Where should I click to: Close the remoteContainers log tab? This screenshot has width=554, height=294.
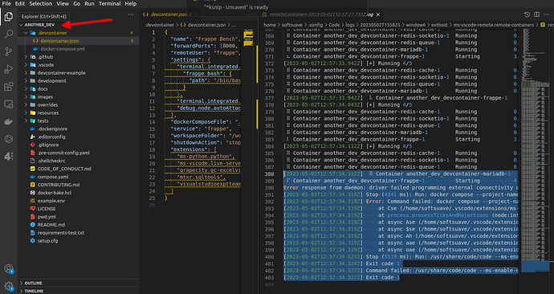(378, 14)
